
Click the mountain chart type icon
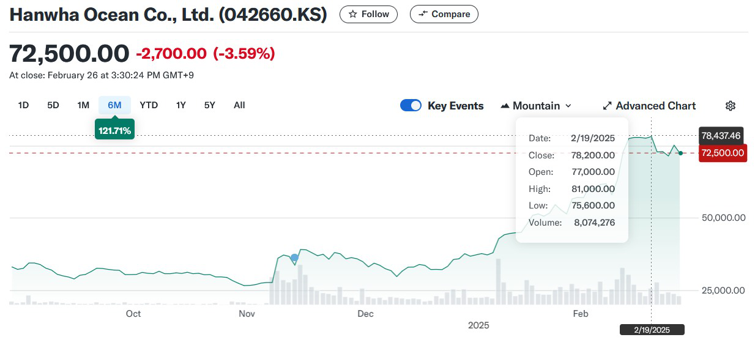[x=505, y=106]
